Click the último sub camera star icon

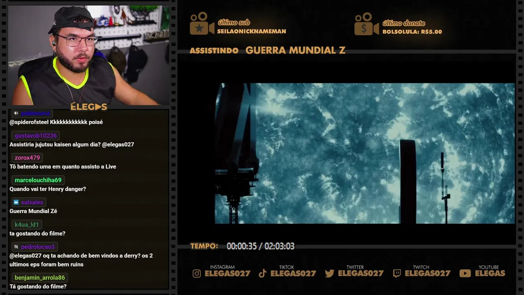(202, 23)
